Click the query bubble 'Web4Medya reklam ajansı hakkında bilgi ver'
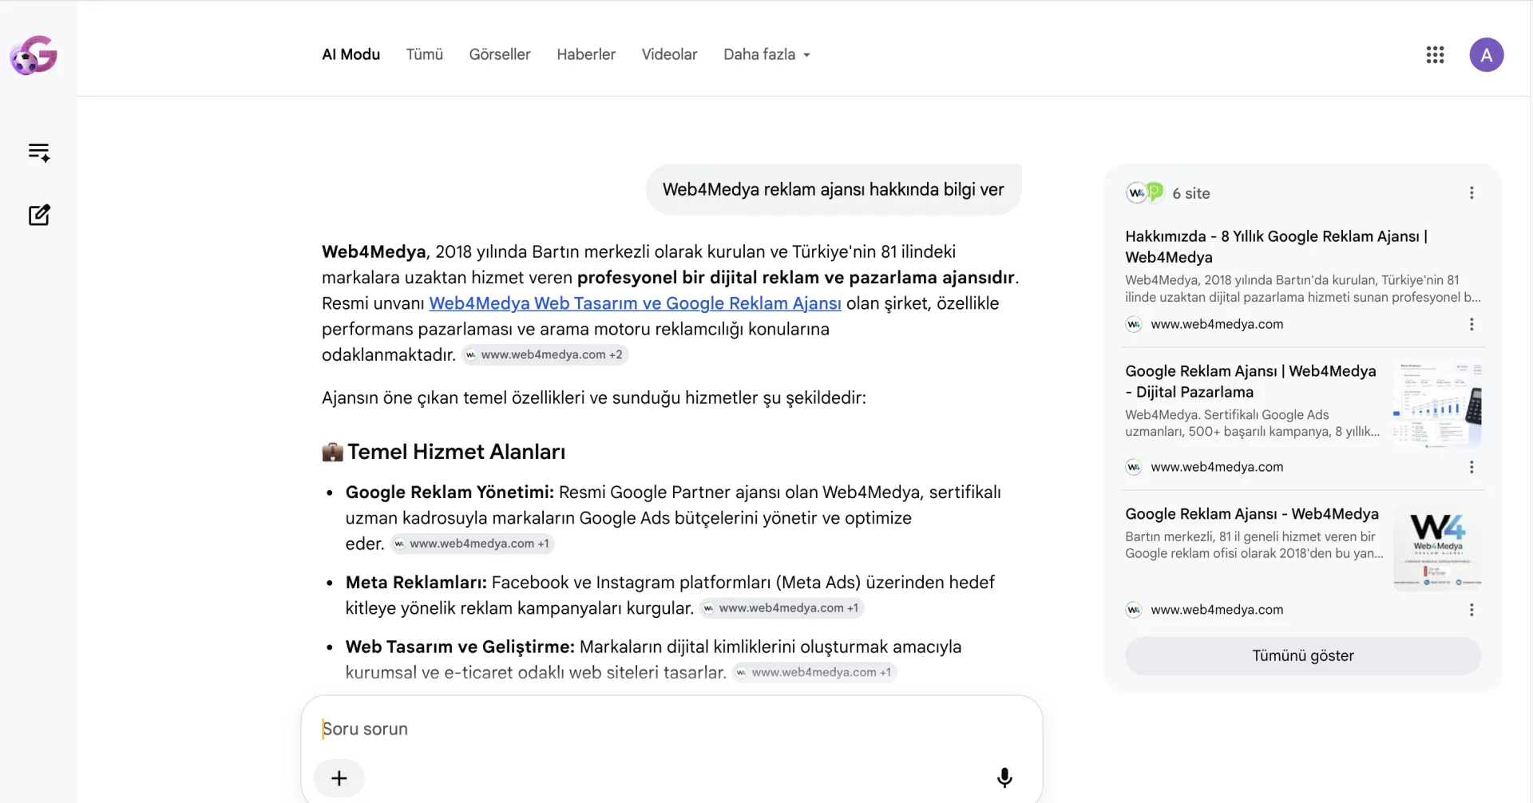Screen dimensions: 1533x803 click(x=833, y=190)
